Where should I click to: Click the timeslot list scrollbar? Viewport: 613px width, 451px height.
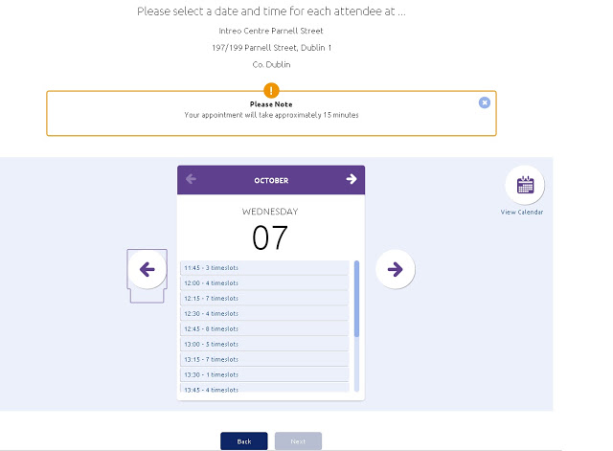point(357,299)
